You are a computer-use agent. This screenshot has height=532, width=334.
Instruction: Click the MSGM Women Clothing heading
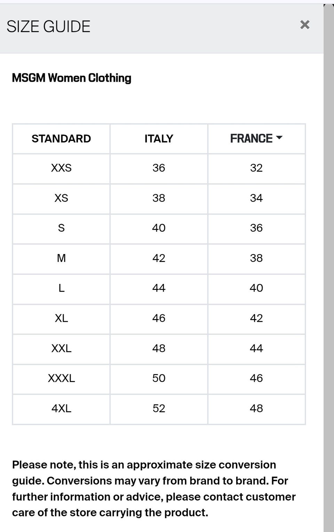point(72,78)
